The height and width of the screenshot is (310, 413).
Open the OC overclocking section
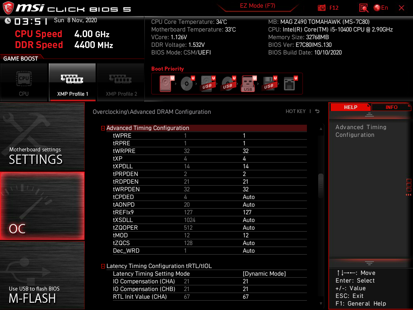pos(42,206)
